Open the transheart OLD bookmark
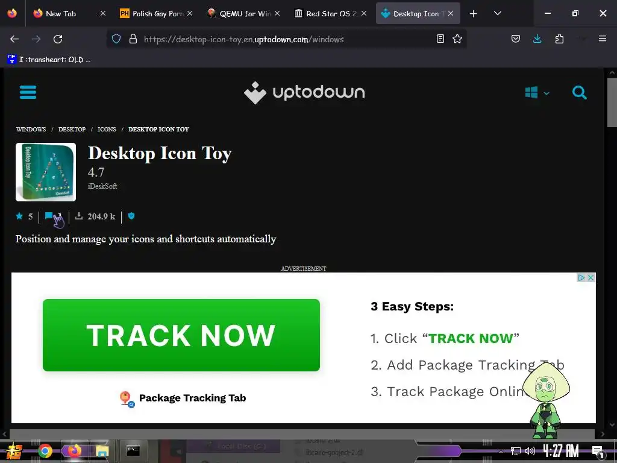The image size is (617, 463). [49, 60]
